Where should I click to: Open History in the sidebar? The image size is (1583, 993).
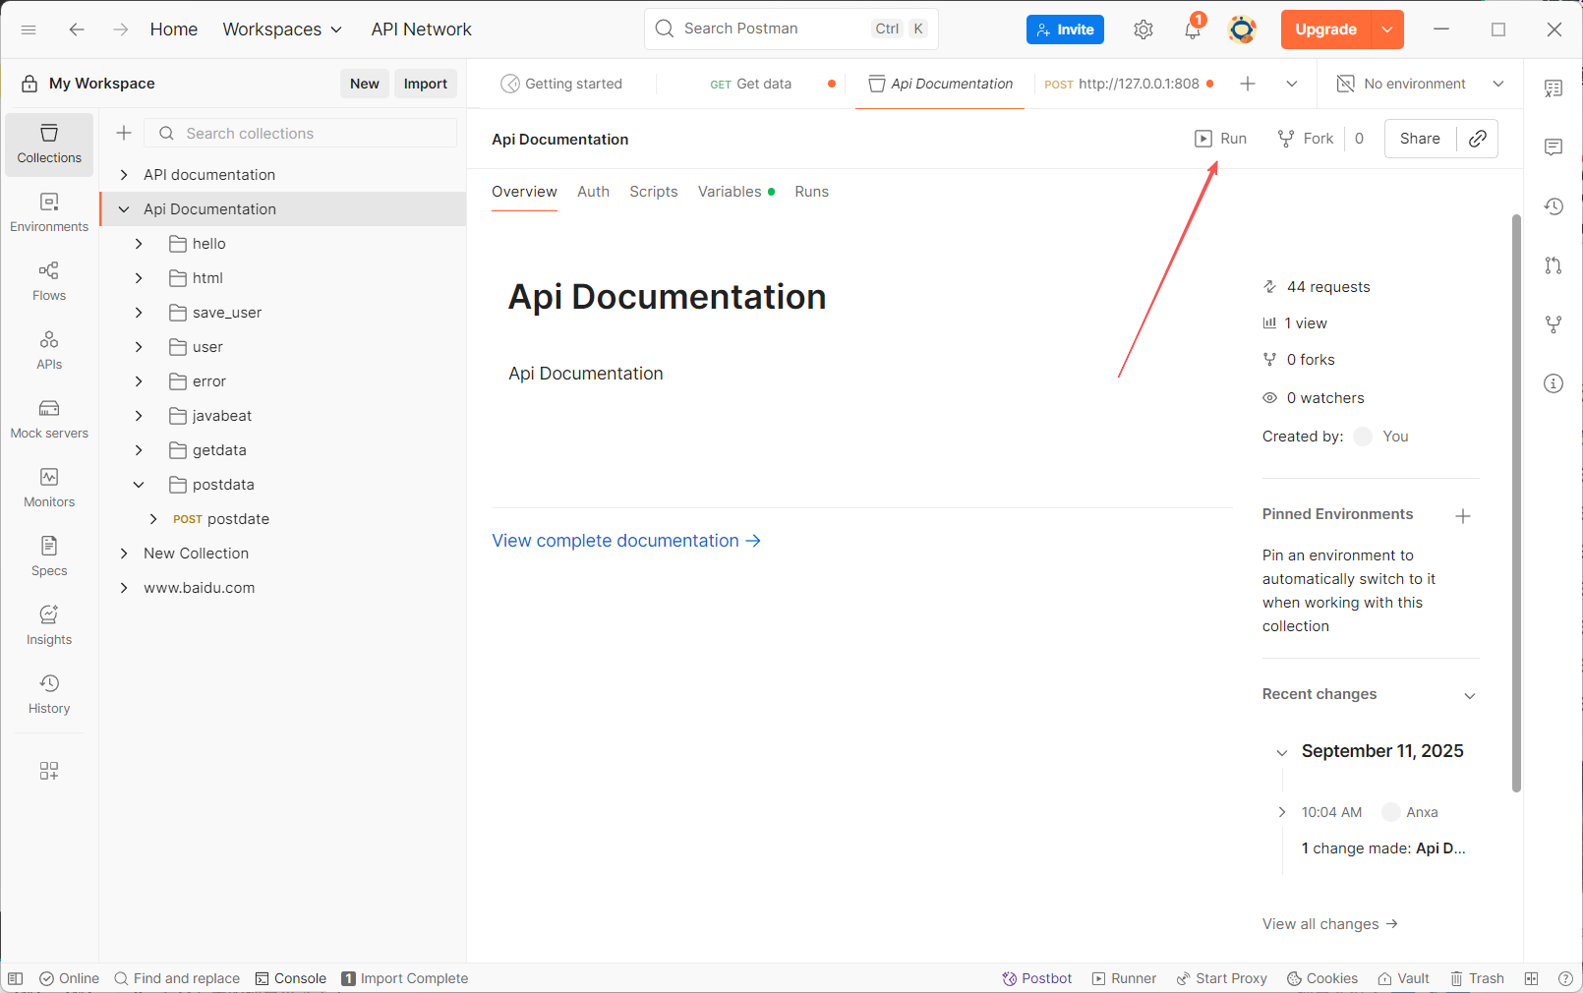[49, 695]
